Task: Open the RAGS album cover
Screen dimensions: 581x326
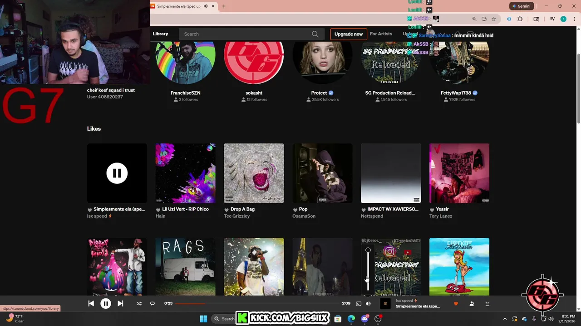Action: (185, 267)
